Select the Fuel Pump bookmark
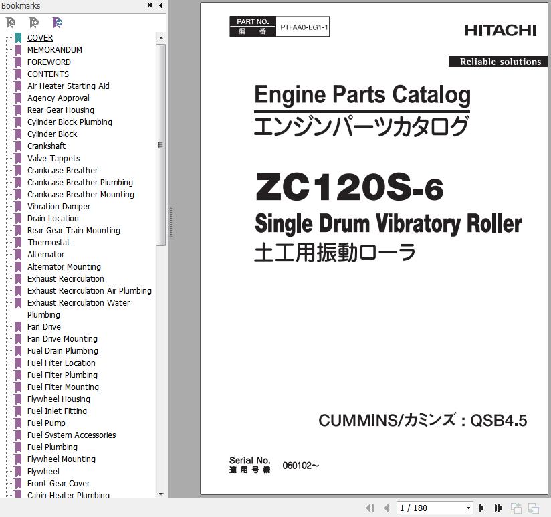Image resolution: width=551 pixels, height=517 pixels. click(46, 423)
